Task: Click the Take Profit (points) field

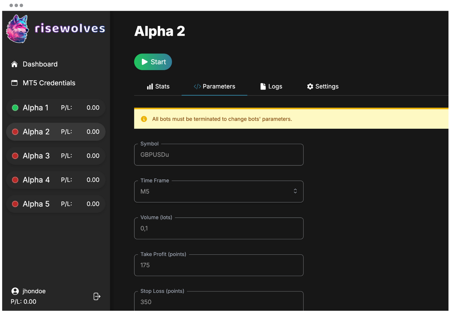Action: pos(219,265)
